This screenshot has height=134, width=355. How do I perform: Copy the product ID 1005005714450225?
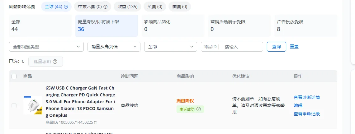click(96, 122)
